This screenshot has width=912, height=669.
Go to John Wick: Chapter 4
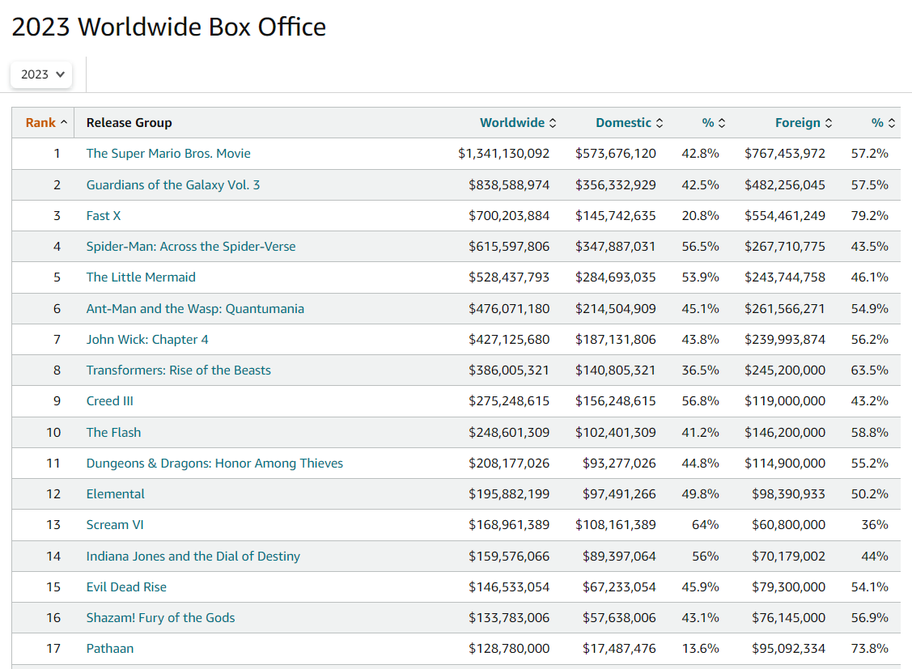point(147,340)
